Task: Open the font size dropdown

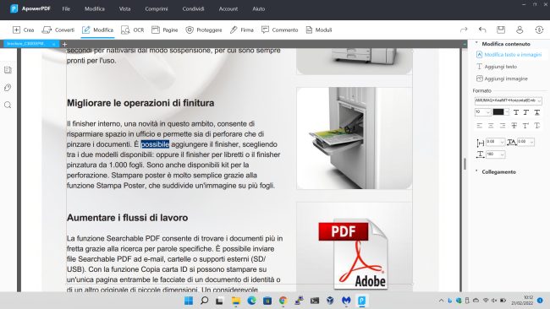Action: click(x=482, y=112)
